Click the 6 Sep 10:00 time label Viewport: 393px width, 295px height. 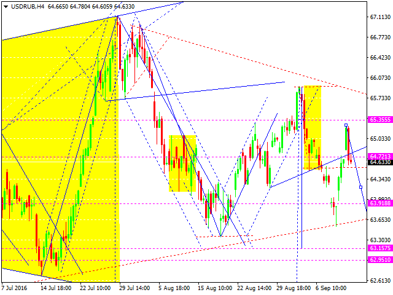pos(331,288)
